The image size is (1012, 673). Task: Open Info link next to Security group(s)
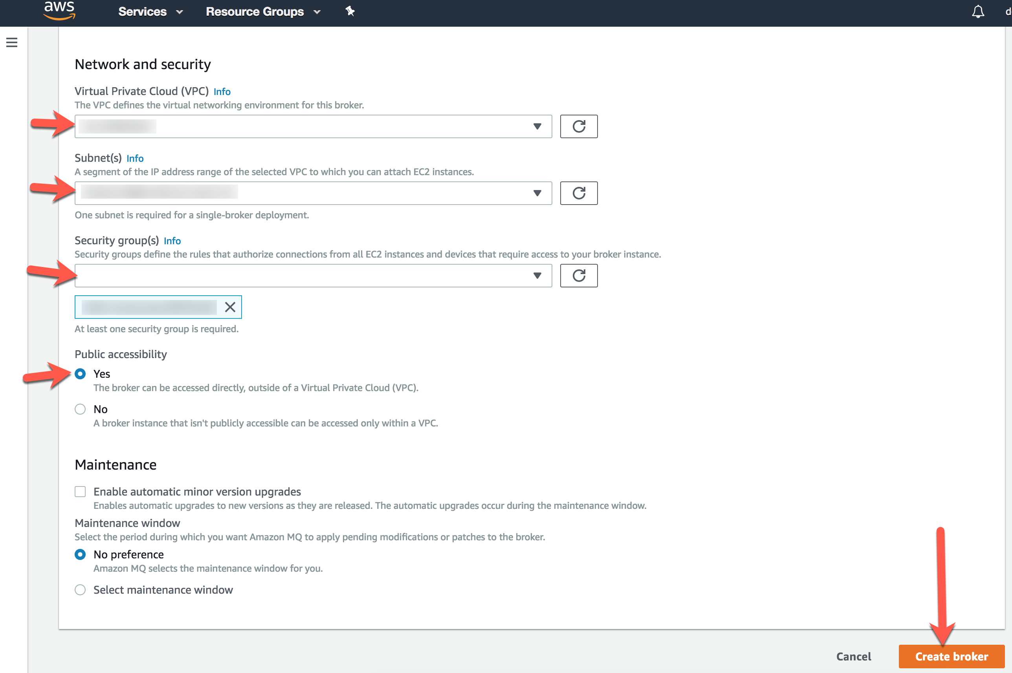click(172, 241)
